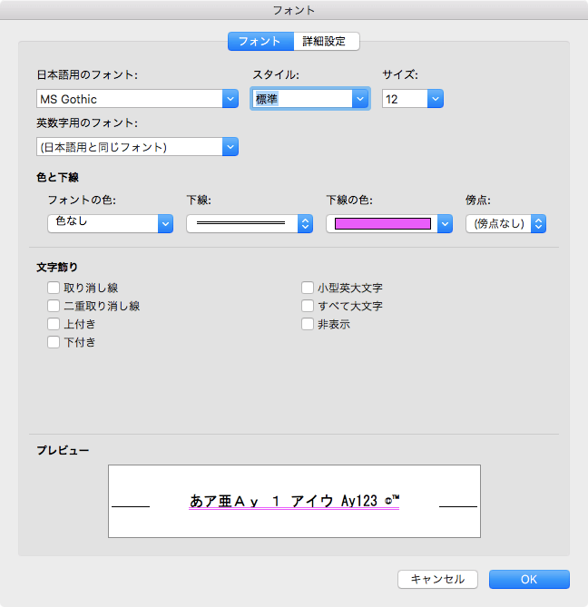Click the pink 下線の色 swatch

381,223
